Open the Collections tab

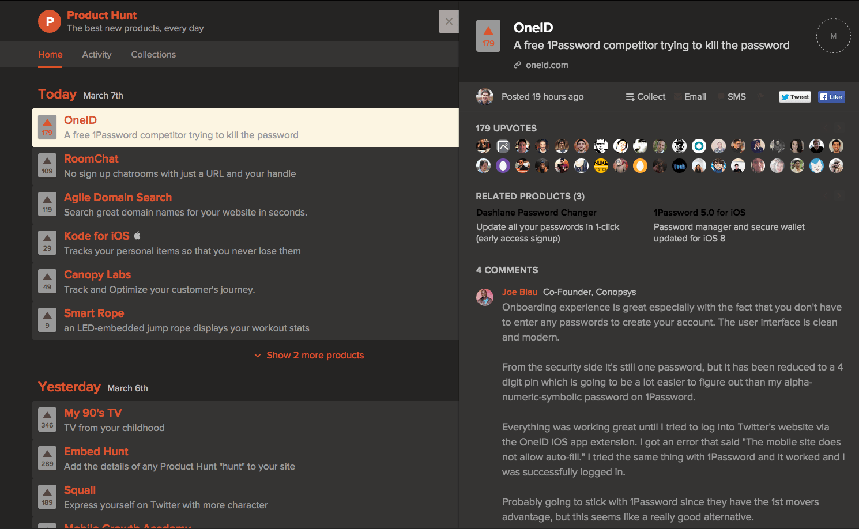point(153,54)
